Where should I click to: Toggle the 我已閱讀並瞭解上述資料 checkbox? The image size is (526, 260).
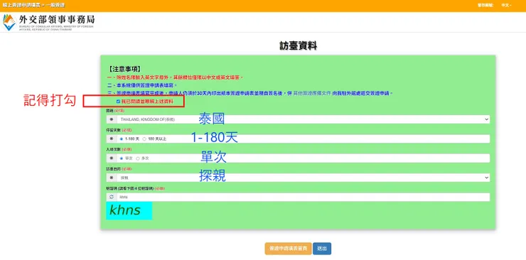tap(118, 101)
